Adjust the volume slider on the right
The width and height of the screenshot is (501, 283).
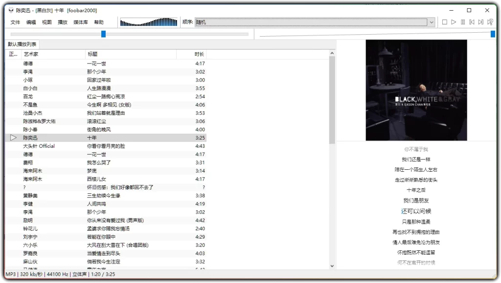[492, 34]
